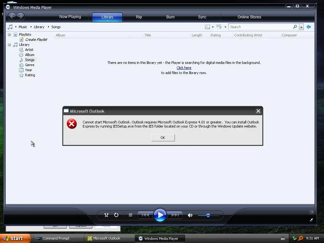The image size is (324, 243).
Task: Collapse the Library tree node
Action: (x=9, y=45)
